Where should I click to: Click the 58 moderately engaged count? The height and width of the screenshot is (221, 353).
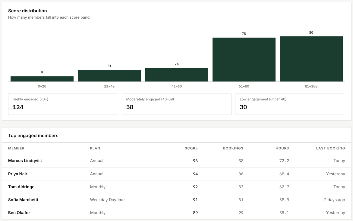tap(130, 107)
